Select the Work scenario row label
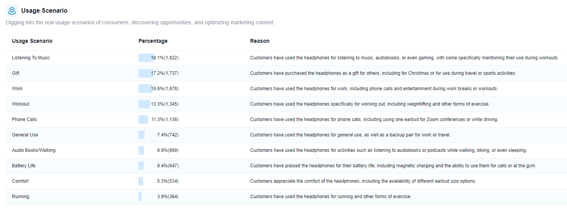This screenshot has width=567, height=212. (x=17, y=89)
